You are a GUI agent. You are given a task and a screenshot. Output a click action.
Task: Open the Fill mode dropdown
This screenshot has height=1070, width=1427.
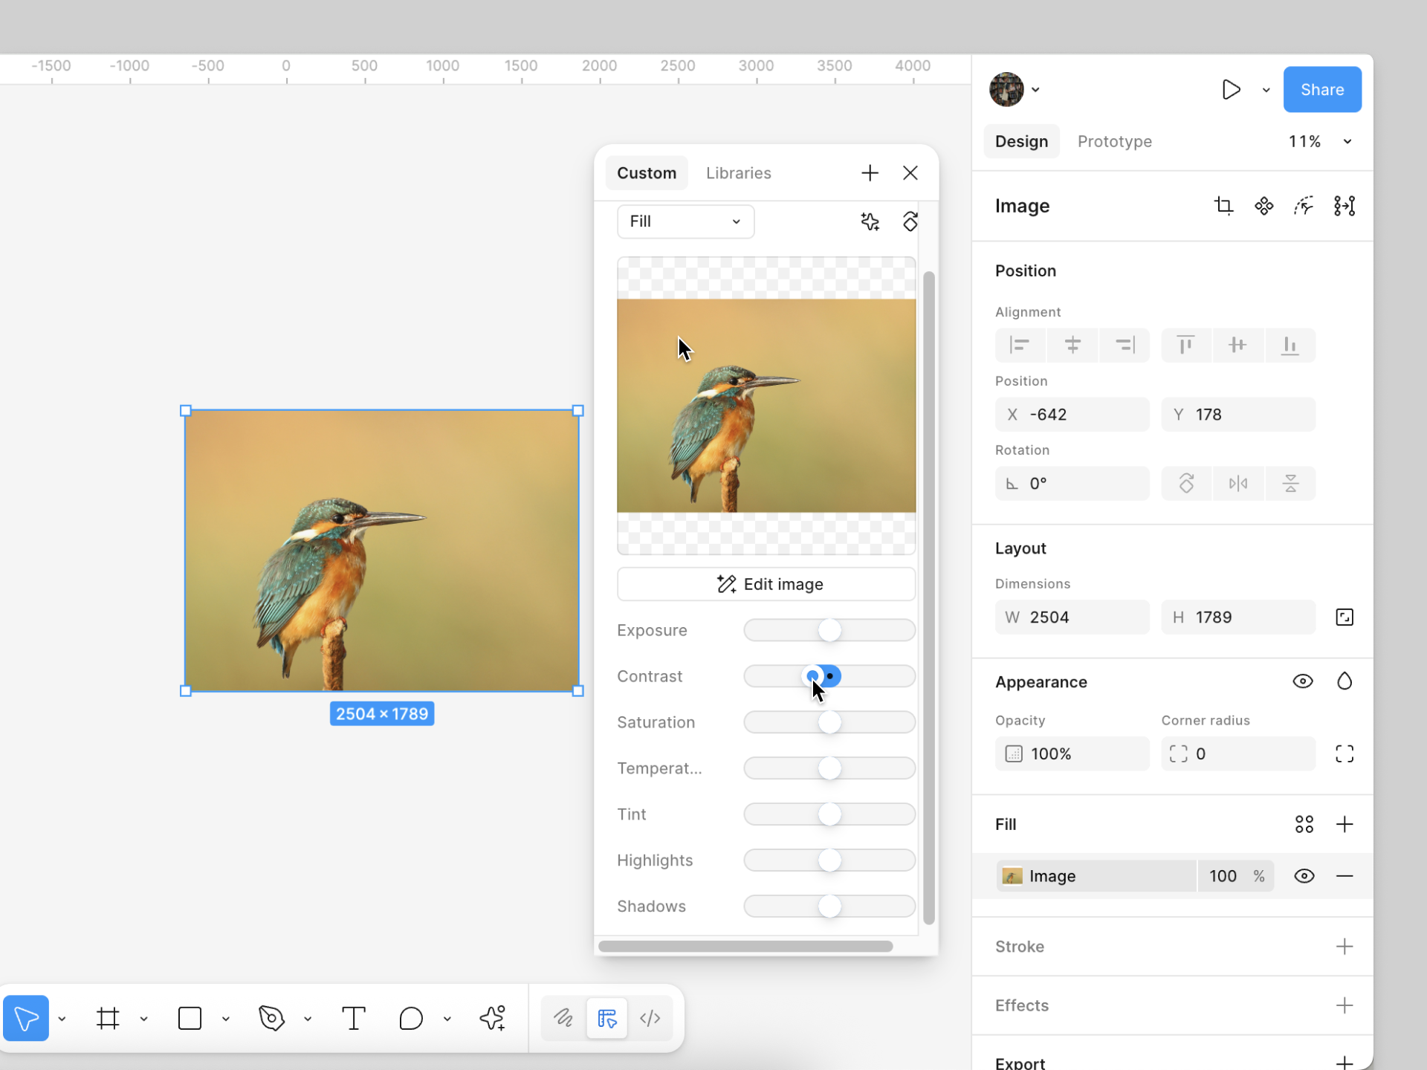[685, 221]
